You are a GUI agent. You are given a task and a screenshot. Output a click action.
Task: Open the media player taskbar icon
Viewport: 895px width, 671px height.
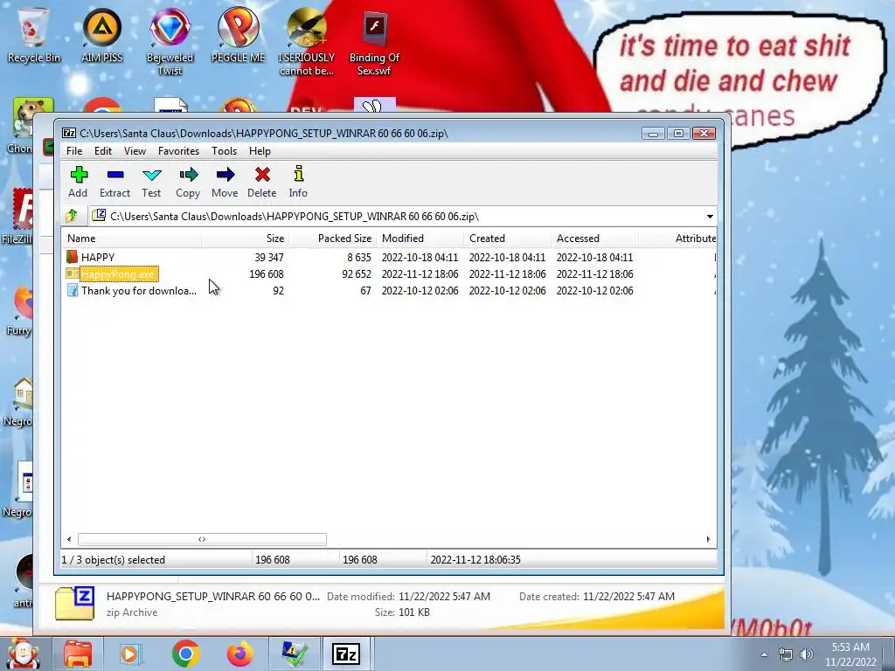[x=129, y=654]
